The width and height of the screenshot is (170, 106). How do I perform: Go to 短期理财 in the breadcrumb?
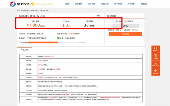pyautogui.click(x=26, y=11)
